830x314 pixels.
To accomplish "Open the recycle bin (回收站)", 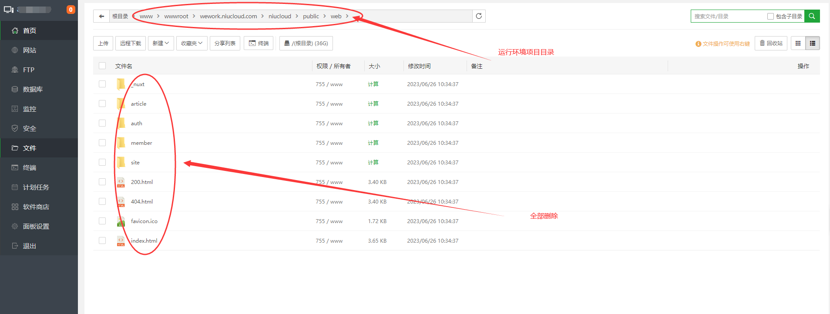I will 771,43.
